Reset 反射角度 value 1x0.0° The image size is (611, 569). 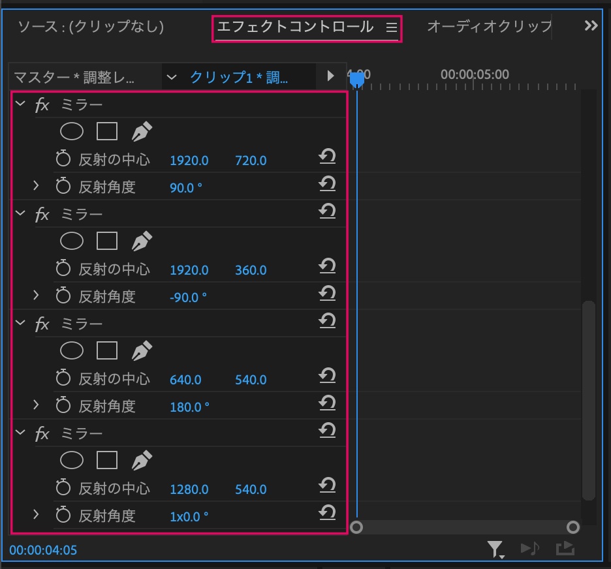pos(327,512)
